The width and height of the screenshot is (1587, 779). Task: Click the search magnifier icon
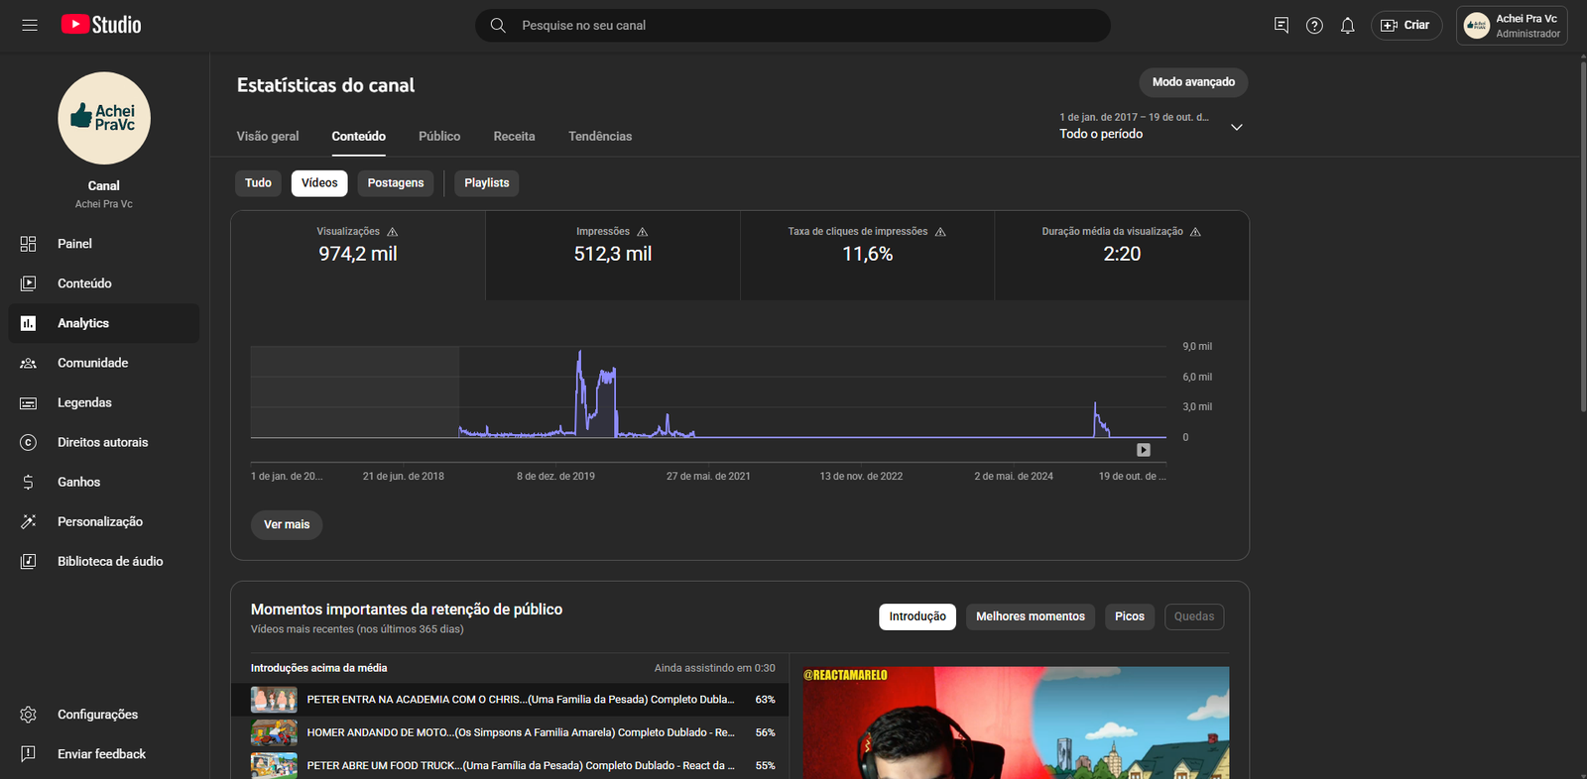pyautogui.click(x=498, y=25)
